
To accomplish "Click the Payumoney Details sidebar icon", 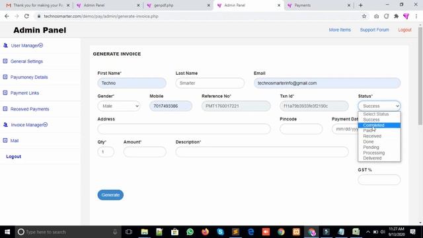I will pyautogui.click(x=5, y=77).
